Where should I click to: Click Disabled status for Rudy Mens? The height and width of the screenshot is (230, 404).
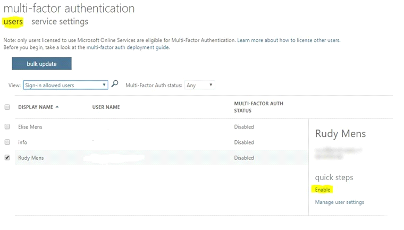[244, 158]
